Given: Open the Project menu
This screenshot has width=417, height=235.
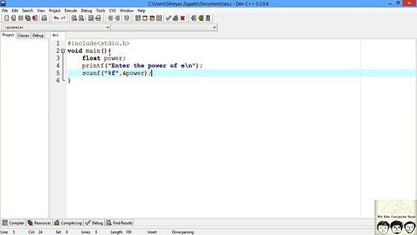Looking at the screenshot, I should pos(55,10).
